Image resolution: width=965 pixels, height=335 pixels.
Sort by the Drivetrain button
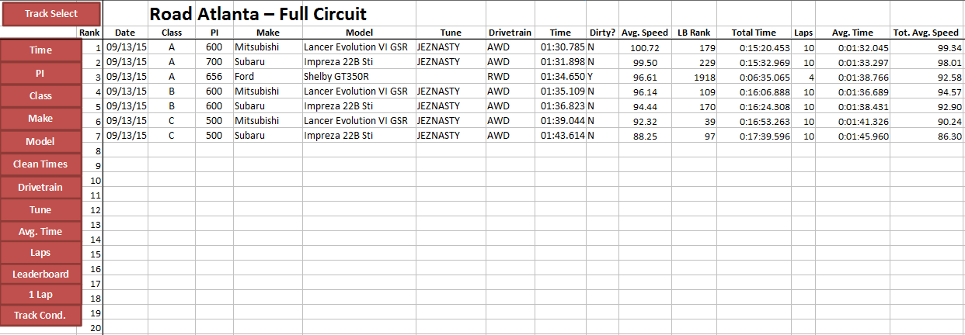tap(40, 187)
